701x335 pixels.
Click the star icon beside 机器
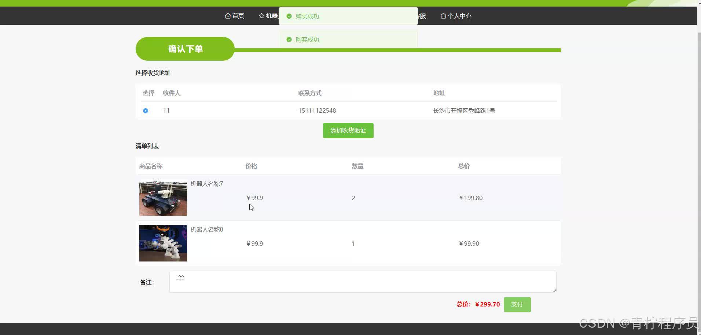click(261, 16)
